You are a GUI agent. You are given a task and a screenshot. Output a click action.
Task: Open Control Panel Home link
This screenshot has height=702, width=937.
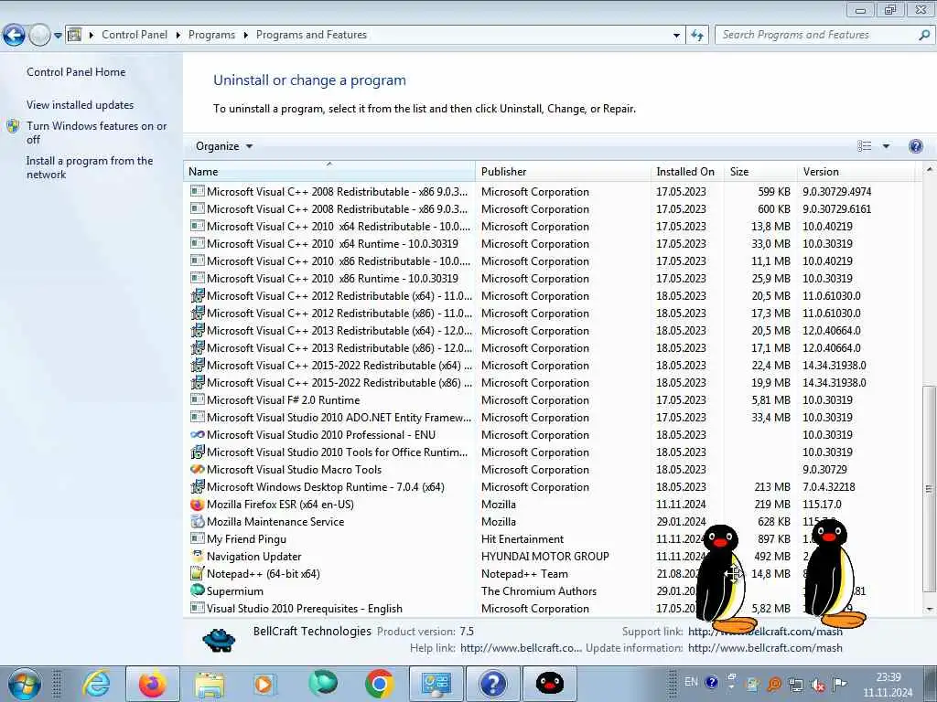pos(76,71)
